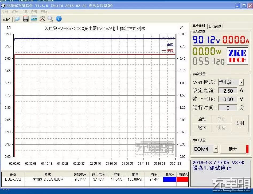Open the 系统 menu
The image size is (253, 194).
tap(15, 12)
